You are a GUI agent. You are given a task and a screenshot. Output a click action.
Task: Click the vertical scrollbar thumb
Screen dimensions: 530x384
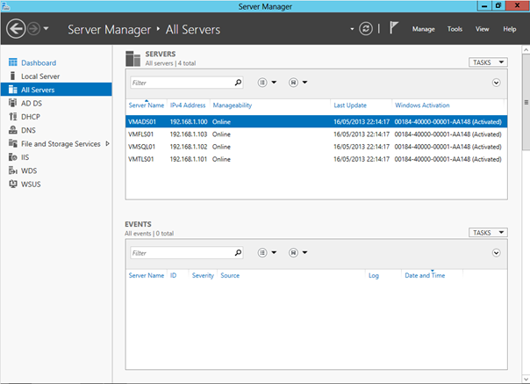526,102
